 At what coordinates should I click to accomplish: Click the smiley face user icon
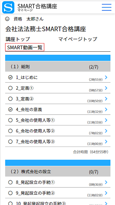click(7, 19)
